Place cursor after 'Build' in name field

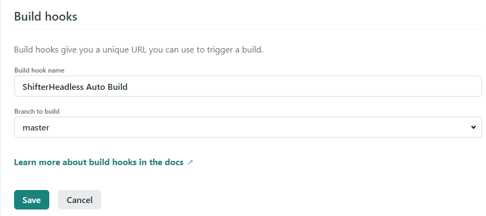point(128,87)
